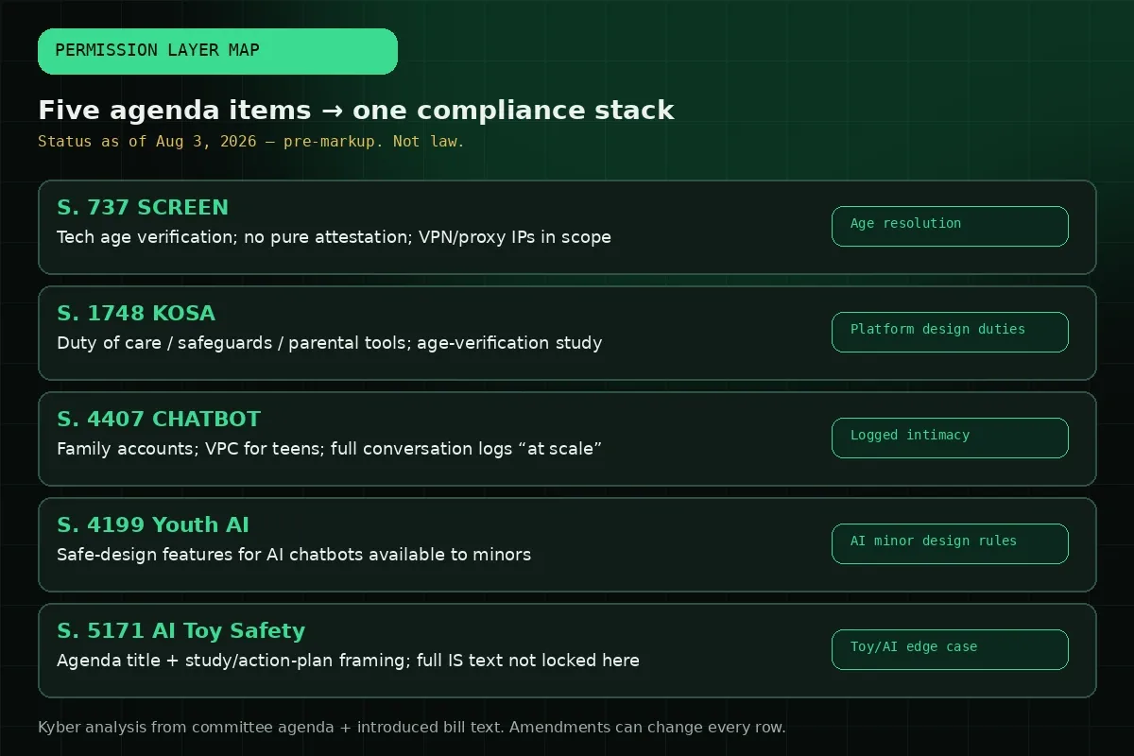This screenshot has width=1134, height=756.
Task: Click the Safe-design features description text
Action: (x=294, y=555)
